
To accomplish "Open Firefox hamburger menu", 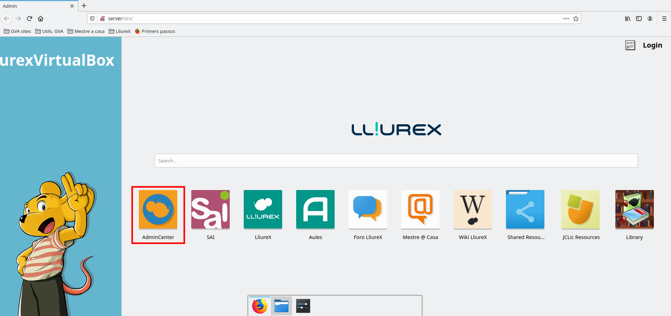I will click(x=664, y=19).
